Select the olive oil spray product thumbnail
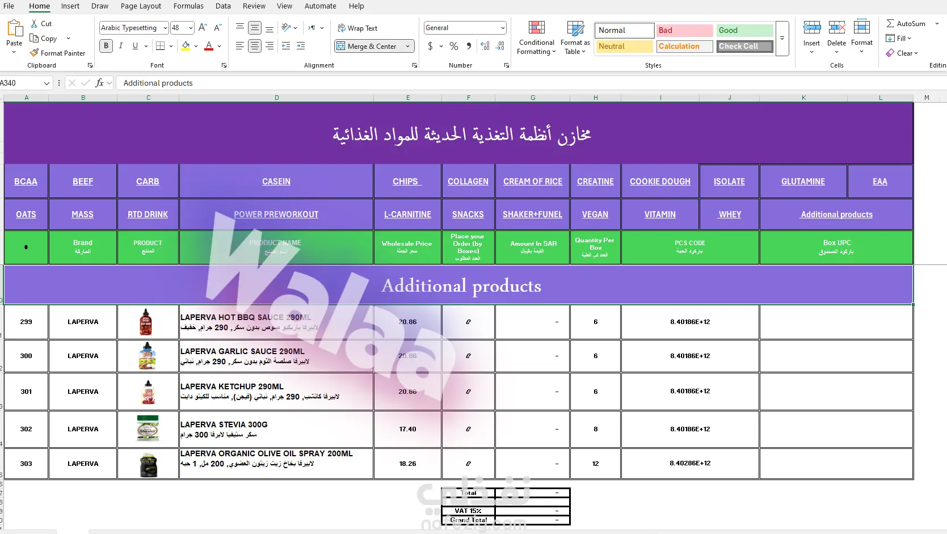The height and width of the screenshot is (534, 947). [x=149, y=464]
